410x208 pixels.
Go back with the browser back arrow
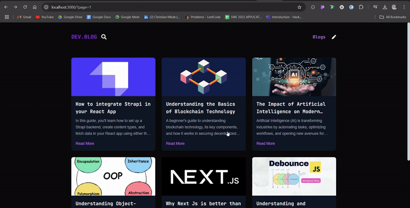(6, 7)
